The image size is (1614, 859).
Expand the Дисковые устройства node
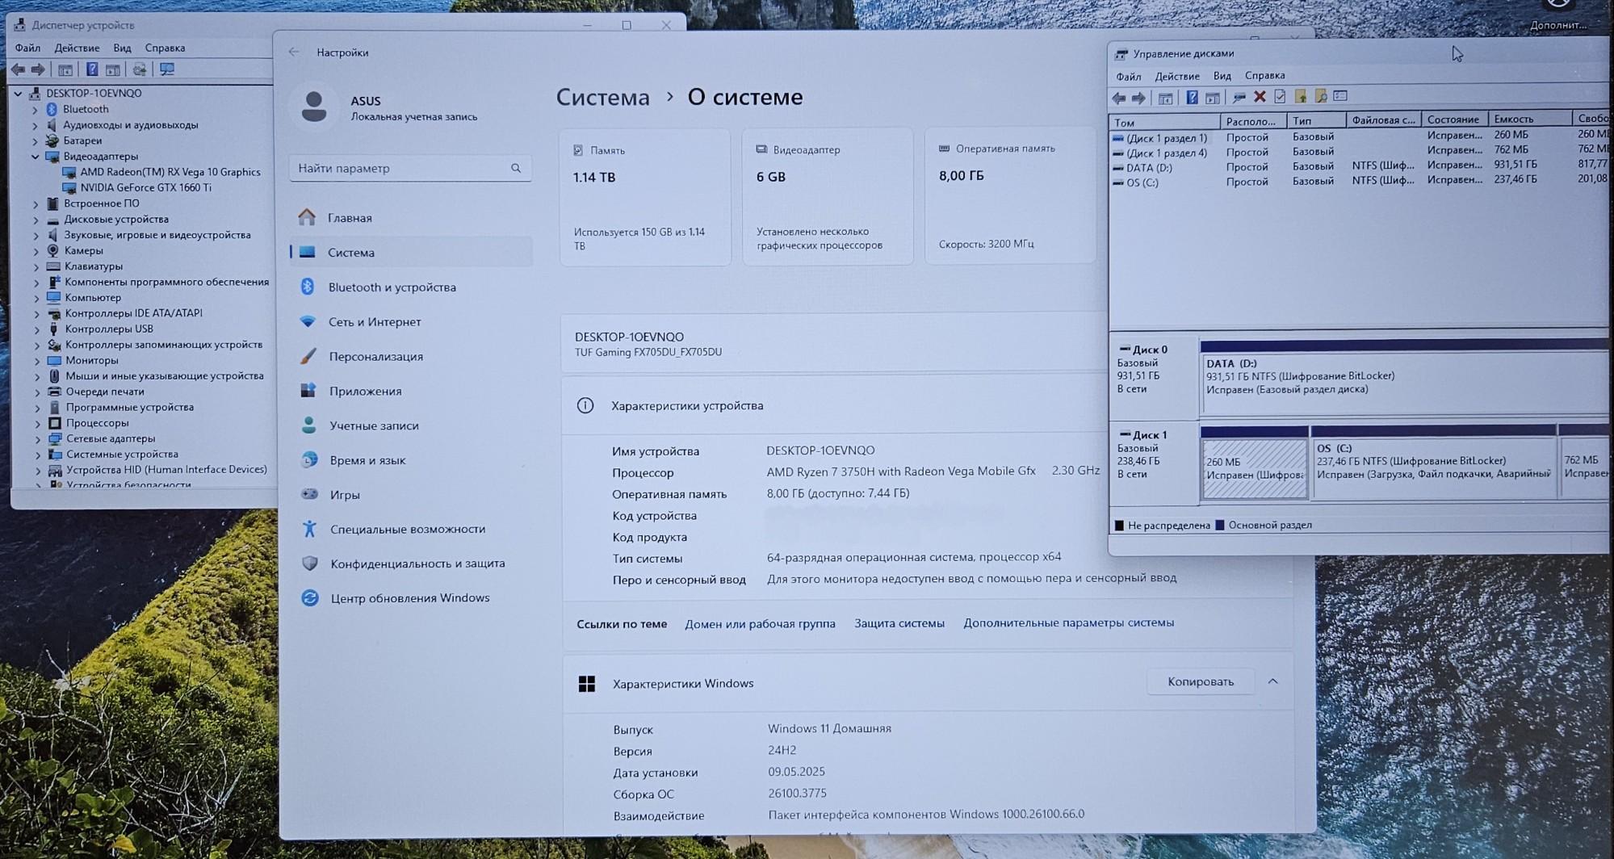pos(36,220)
